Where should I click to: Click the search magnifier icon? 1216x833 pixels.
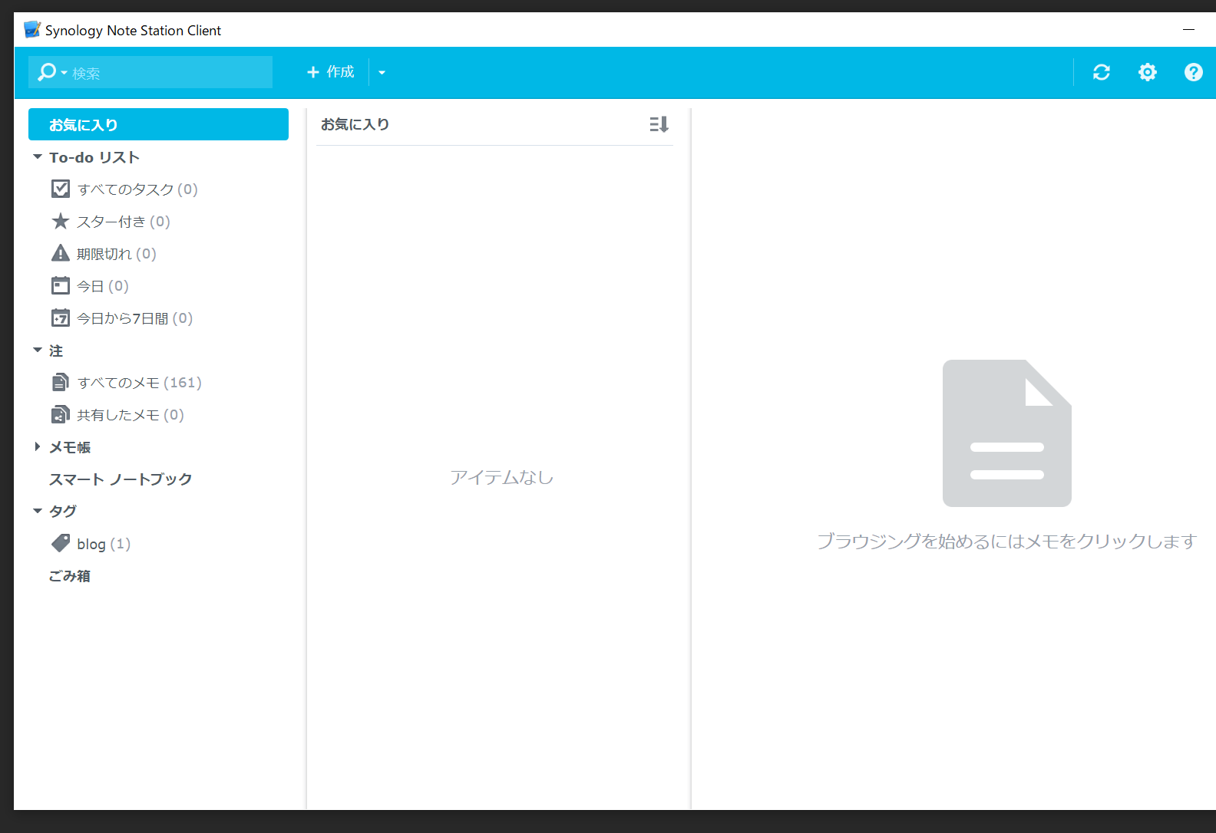(x=47, y=72)
